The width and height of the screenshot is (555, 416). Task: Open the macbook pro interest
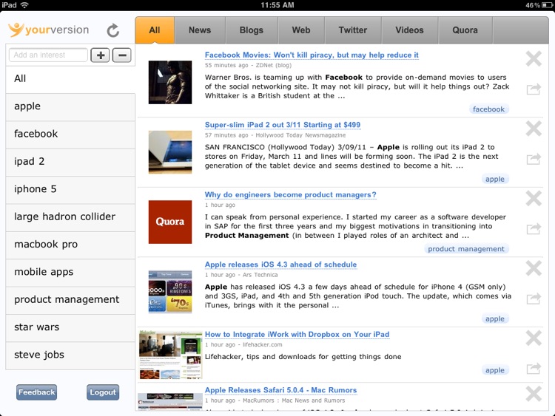point(70,245)
